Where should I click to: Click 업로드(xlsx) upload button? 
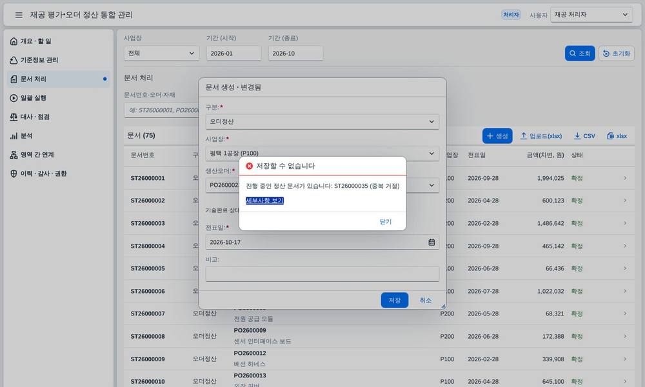[541, 136]
